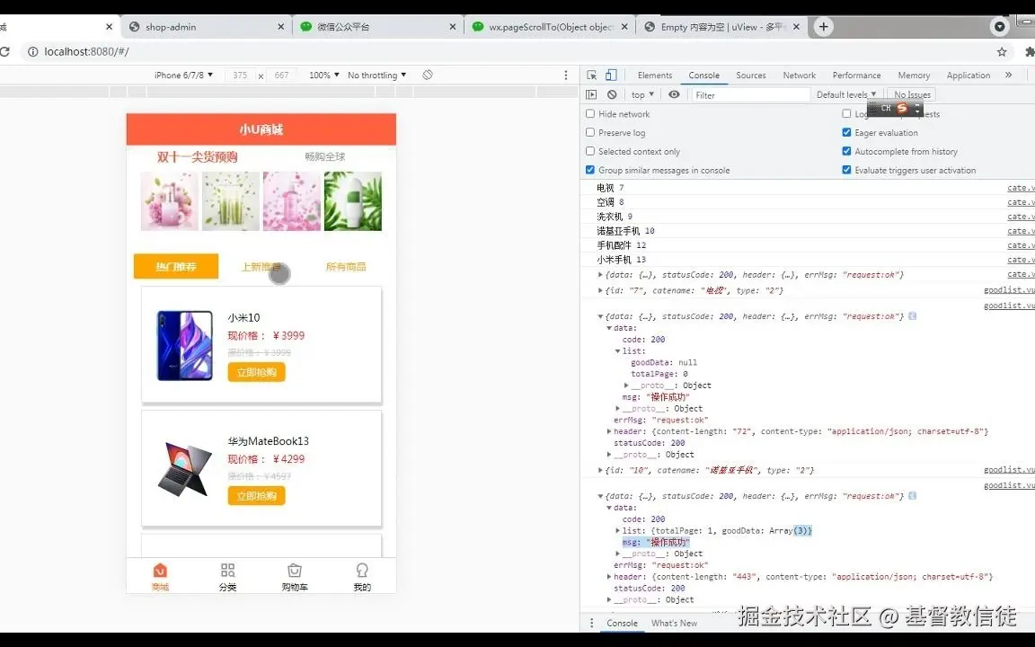Viewport: 1035px width, 647px height.
Task: Click 立即抢购 for 小米10
Action: (x=256, y=372)
